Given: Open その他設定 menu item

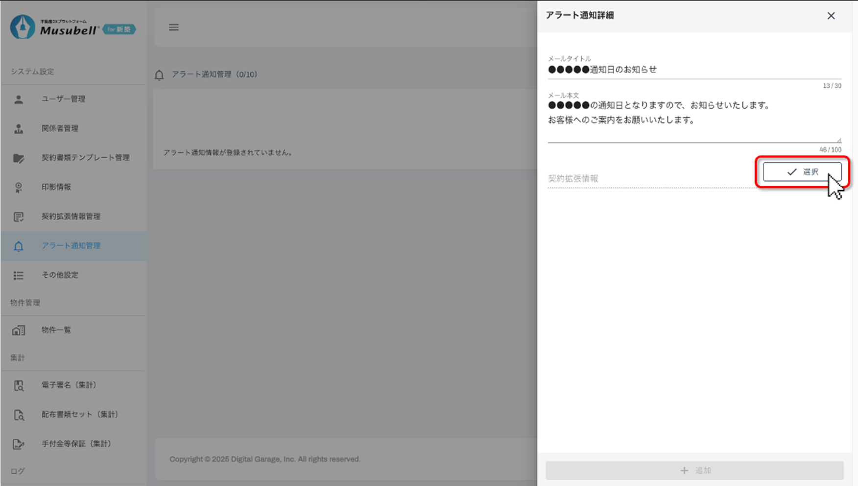Looking at the screenshot, I should tap(60, 275).
